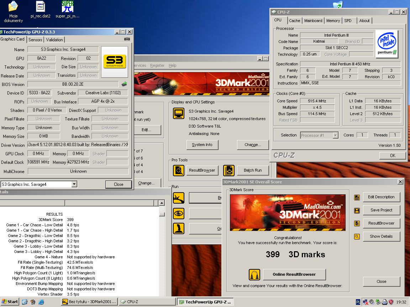Click the Show Details button
Viewport: 410px width, 307px height.
(x=381, y=237)
